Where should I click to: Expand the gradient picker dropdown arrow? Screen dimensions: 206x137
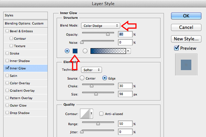(x=129, y=51)
